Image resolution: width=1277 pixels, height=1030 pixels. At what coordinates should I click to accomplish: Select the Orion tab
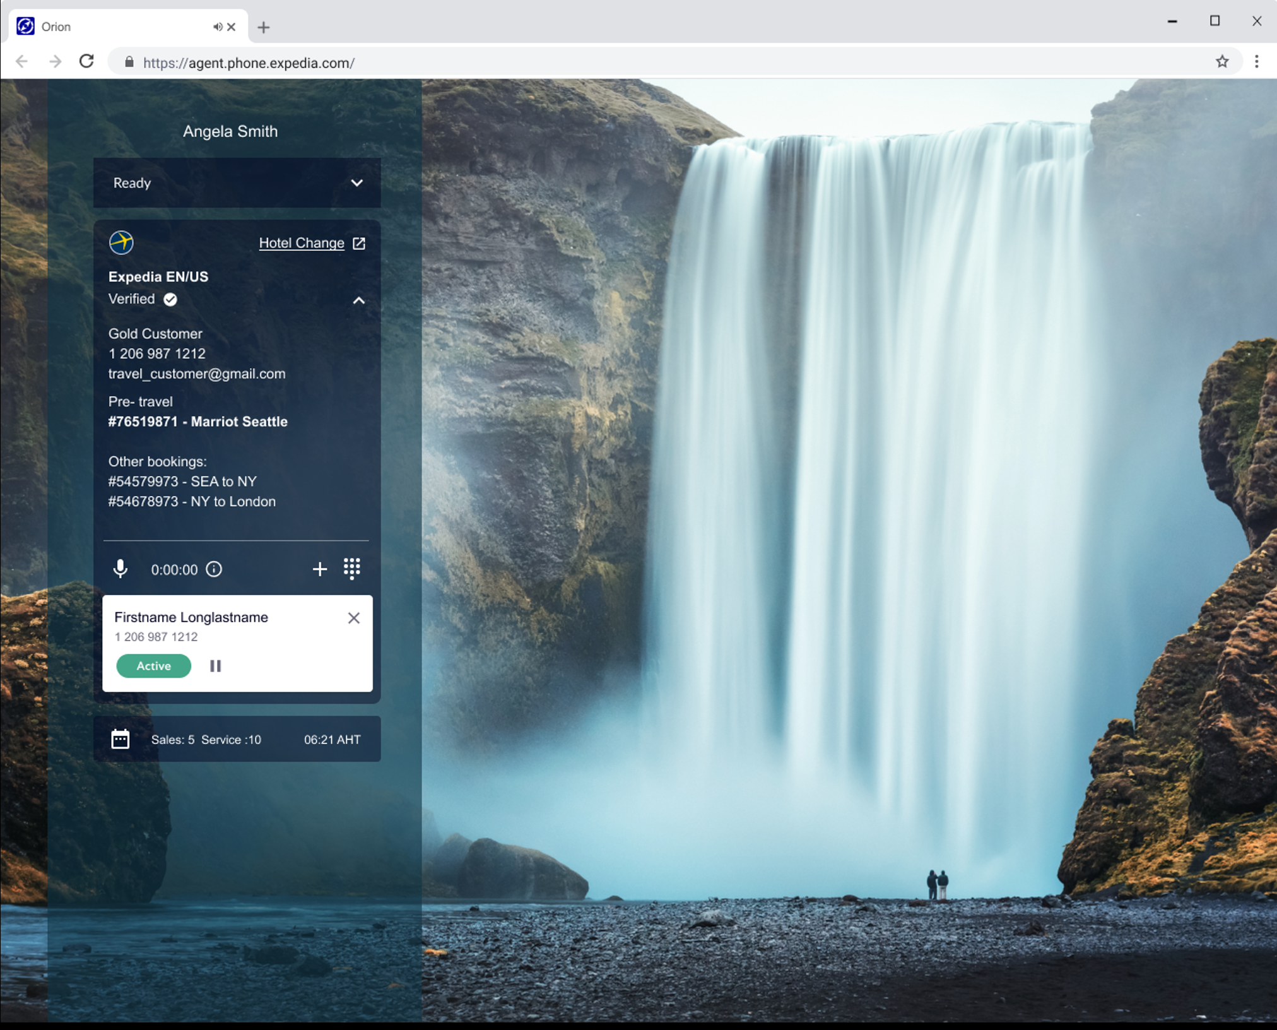point(129,27)
